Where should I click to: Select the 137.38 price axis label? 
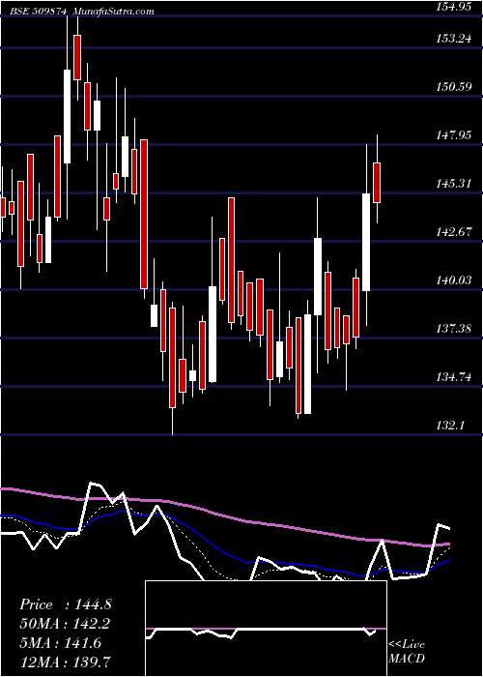pyautogui.click(x=452, y=329)
